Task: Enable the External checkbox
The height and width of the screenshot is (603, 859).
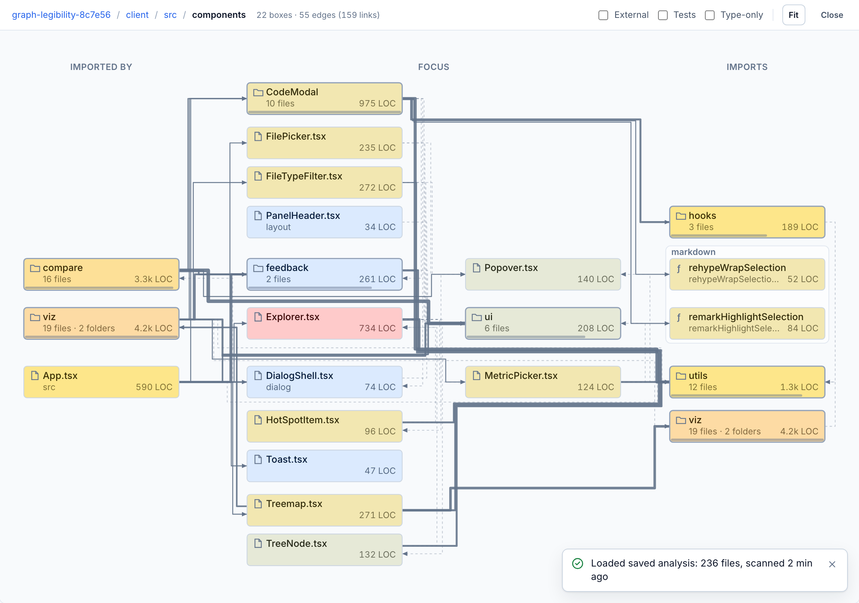Action: [x=603, y=15]
